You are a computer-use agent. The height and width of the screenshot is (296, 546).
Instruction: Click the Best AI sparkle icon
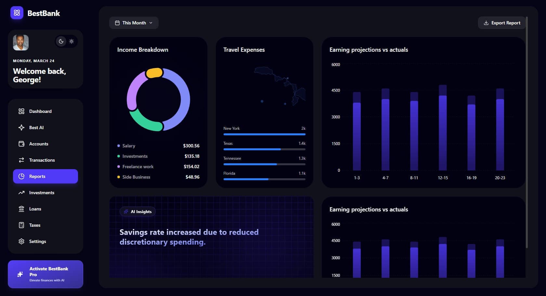tap(21, 128)
